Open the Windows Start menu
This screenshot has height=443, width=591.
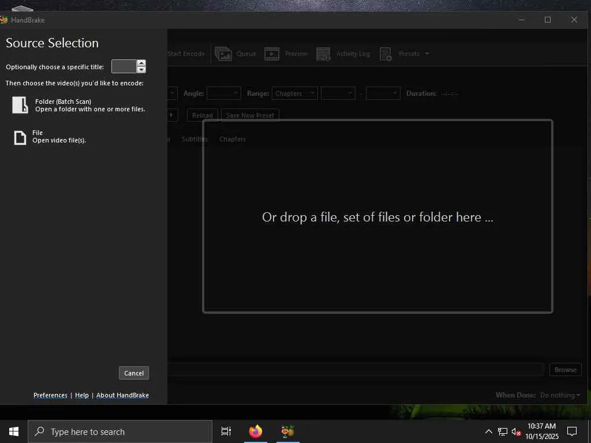coord(14,431)
